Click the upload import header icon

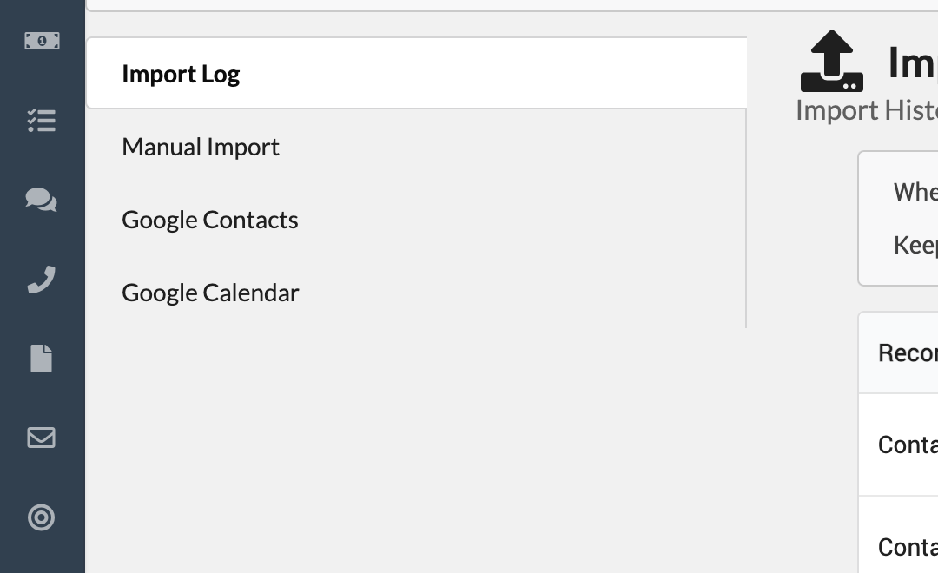coord(831,61)
